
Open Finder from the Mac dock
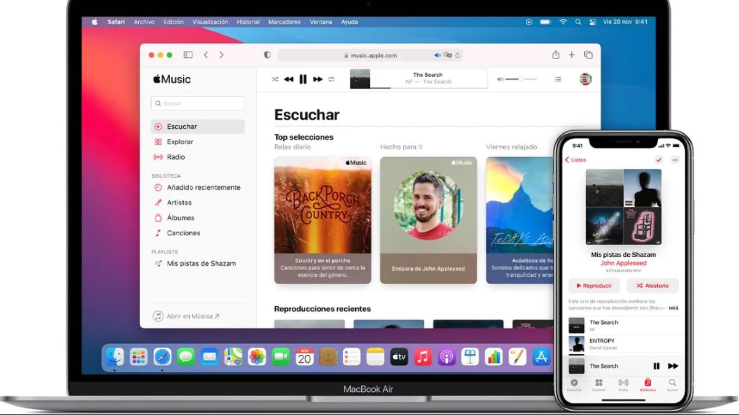(115, 357)
